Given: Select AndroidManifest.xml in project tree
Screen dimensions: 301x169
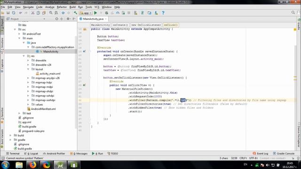Looking at the screenshot, I should coord(41,109).
